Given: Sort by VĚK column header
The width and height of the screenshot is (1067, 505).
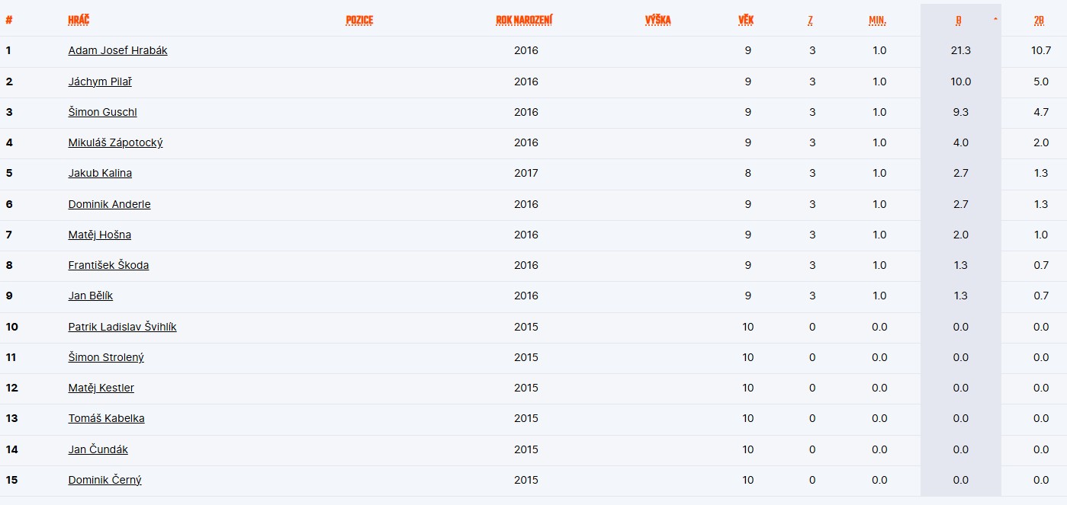Looking at the screenshot, I should pyautogui.click(x=746, y=21).
